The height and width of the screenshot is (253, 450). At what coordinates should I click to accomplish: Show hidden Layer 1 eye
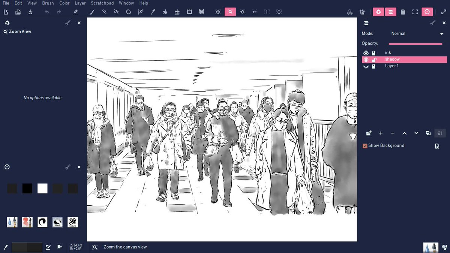coord(366,66)
